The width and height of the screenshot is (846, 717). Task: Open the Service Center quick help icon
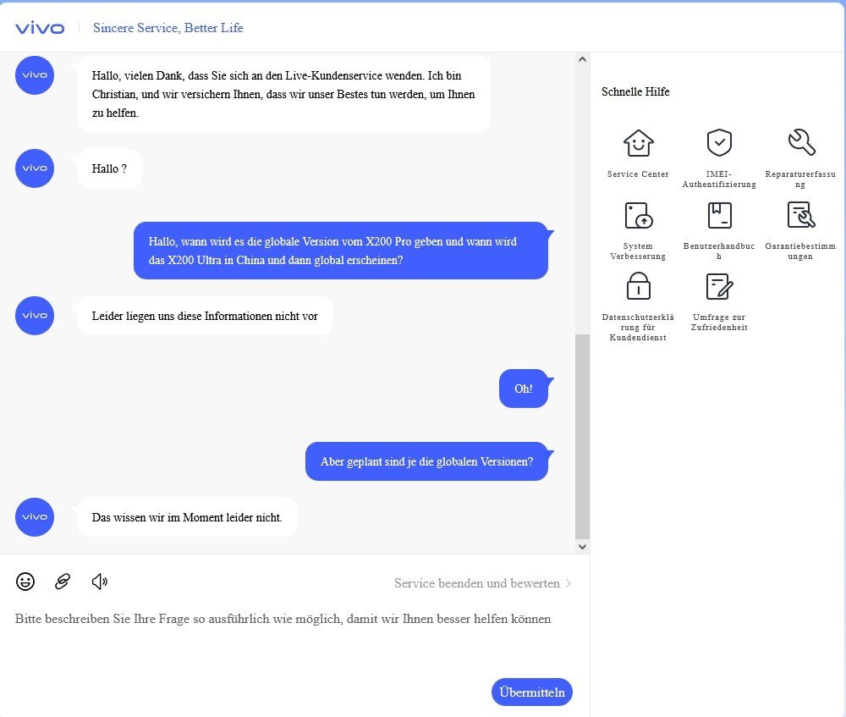coord(638,143)
